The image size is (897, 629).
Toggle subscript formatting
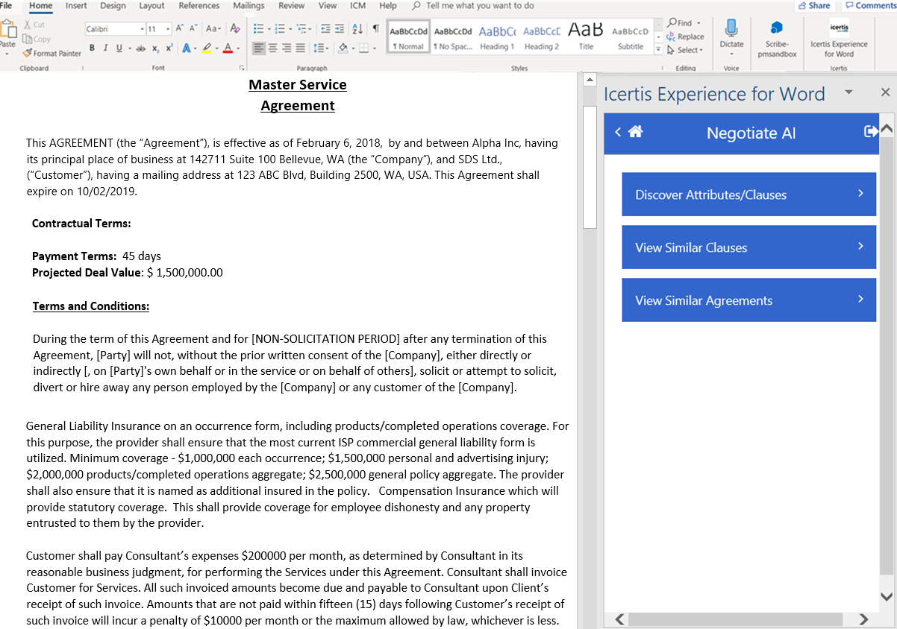[155, 48]
